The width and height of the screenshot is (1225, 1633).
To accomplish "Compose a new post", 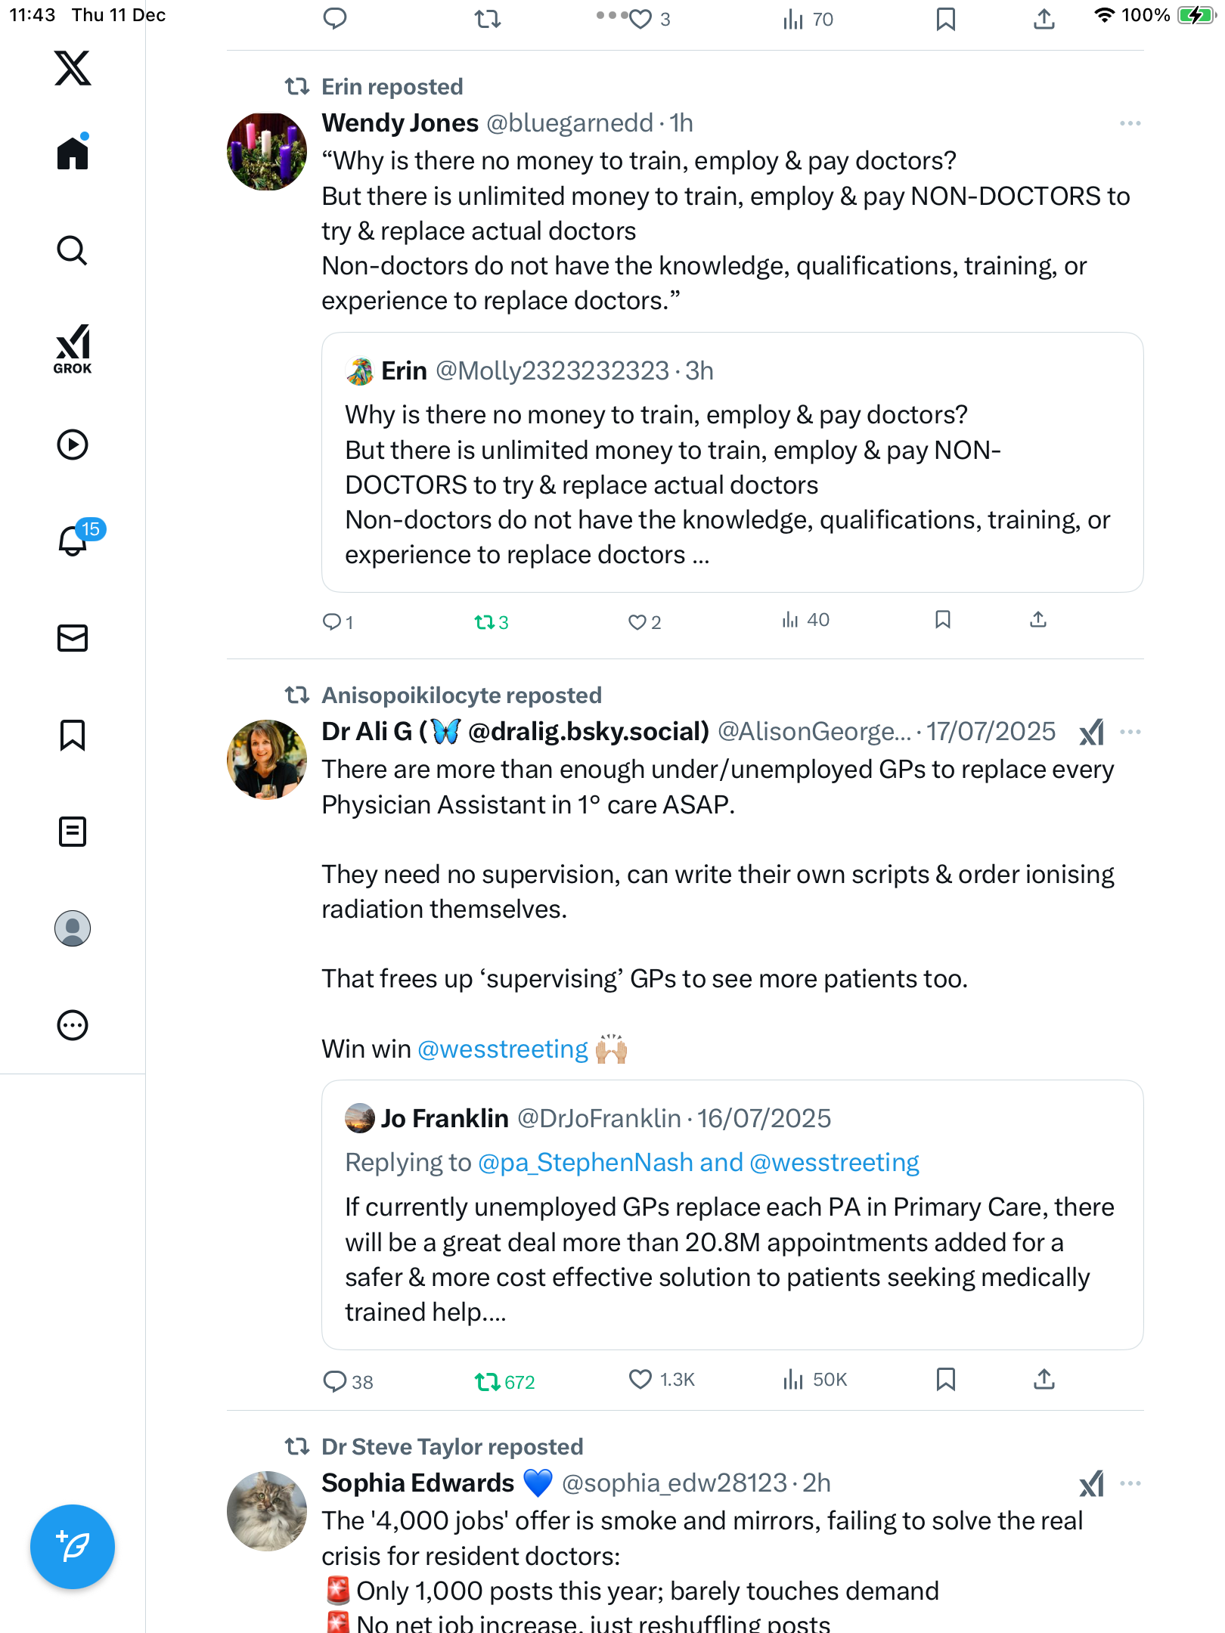I will point(73,1546).
